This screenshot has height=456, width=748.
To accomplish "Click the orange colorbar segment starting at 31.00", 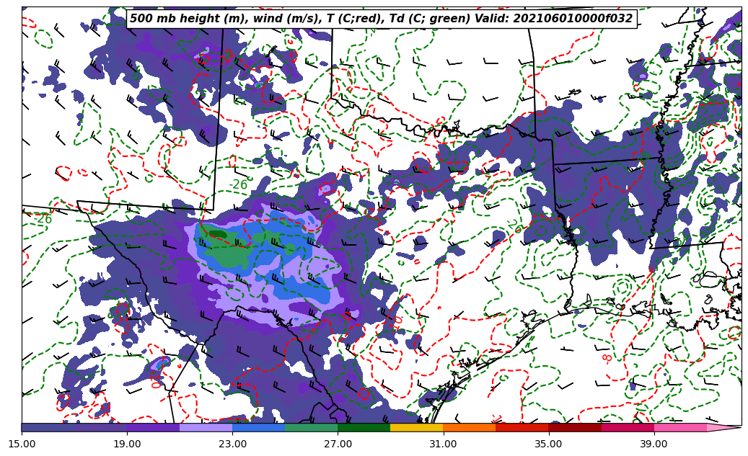I will (470, 427).
